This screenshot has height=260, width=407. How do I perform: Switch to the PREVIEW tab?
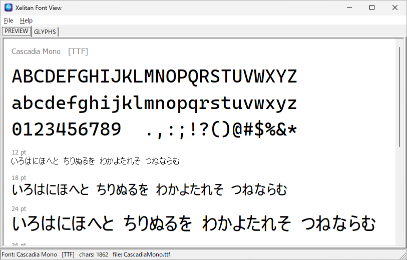click(17, 31)
